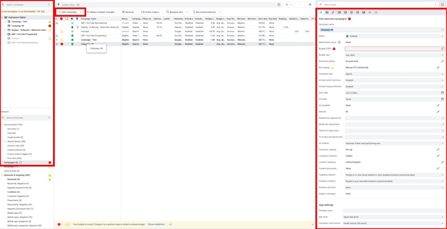Collapse the Account-level tree section
Image resolution: width=447 pixels, height=229 pixels.
2,124
